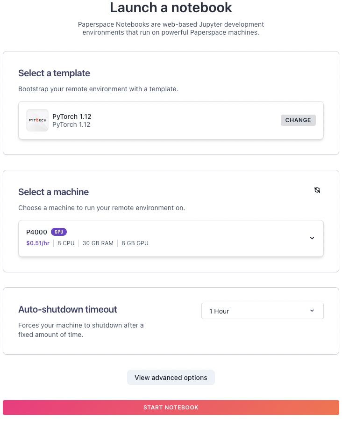Click the 8 GB GPU spec label

click(135, 243)
